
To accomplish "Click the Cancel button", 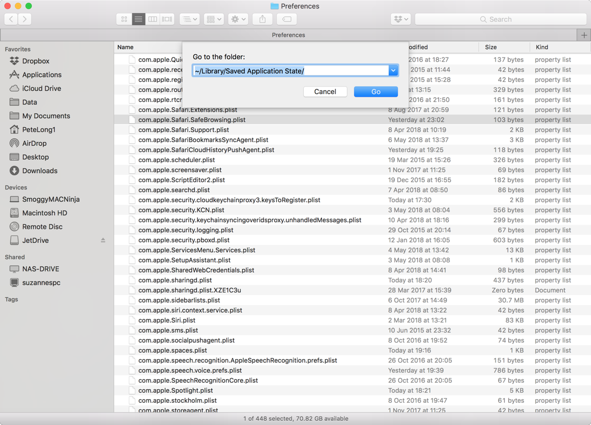I will tap(325, 91).
